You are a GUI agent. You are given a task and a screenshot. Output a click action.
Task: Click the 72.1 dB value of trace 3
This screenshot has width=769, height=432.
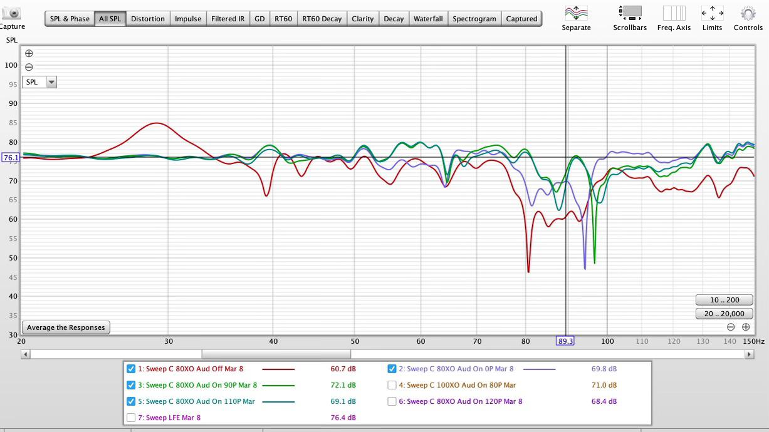[x=343, y=385]
